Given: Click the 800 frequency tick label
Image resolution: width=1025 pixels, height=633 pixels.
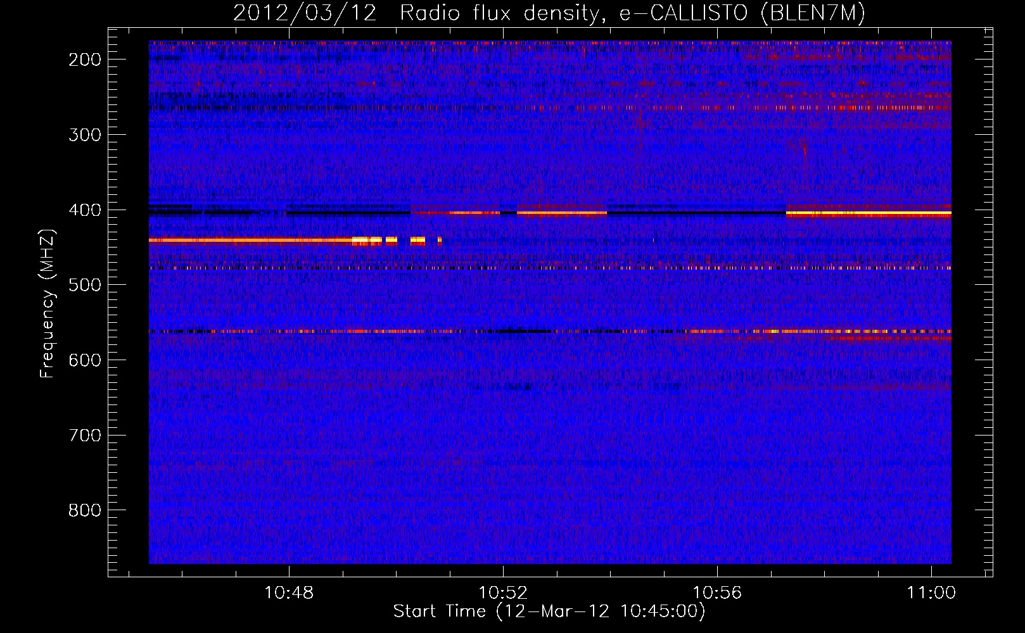Looking at the screenshot, I should [x=85, y=510].
